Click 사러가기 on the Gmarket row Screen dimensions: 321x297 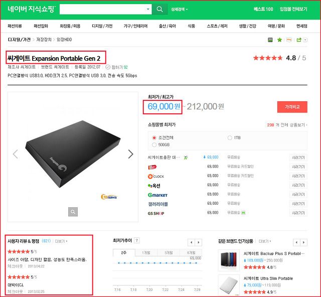[298, 194]
